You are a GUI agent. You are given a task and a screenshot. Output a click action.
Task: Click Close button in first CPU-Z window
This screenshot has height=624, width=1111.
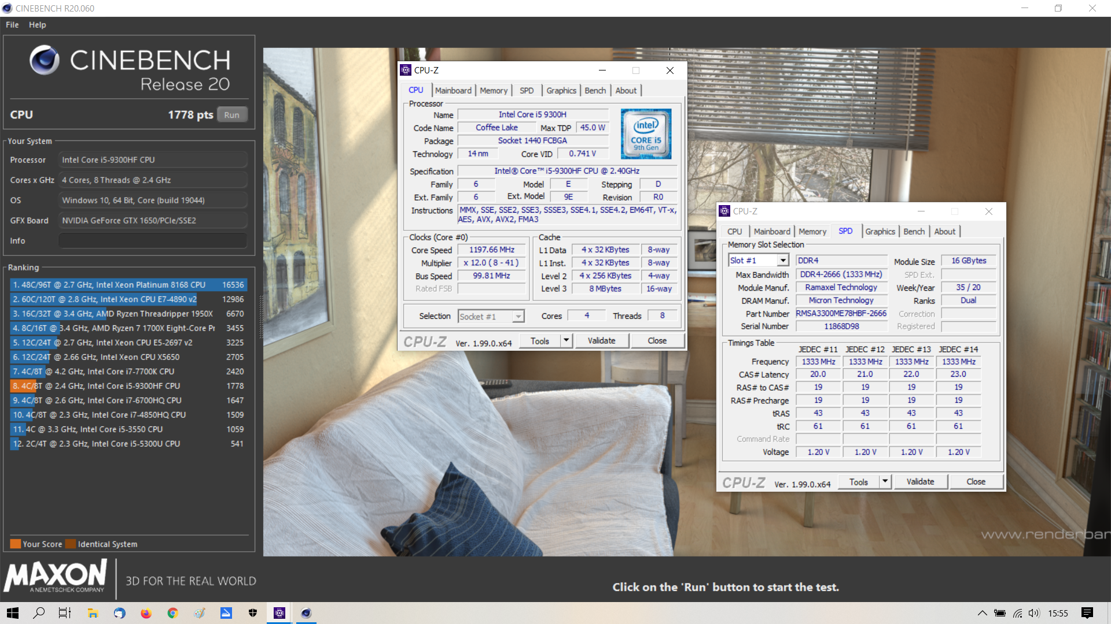tap(657, 340)
